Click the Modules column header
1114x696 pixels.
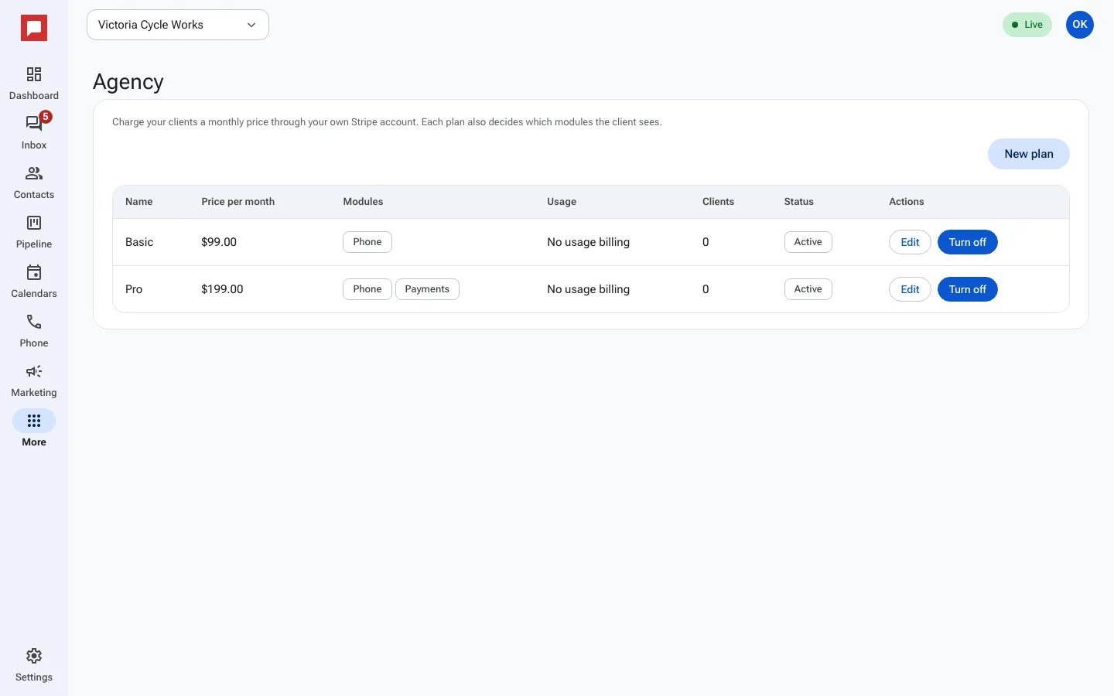click(x=363, y=202)
